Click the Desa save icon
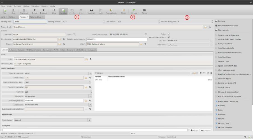Viewport: 253px width, 140px height. 13,11
